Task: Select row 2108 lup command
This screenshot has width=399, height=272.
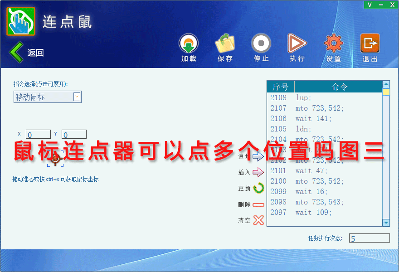Action: 325,98
